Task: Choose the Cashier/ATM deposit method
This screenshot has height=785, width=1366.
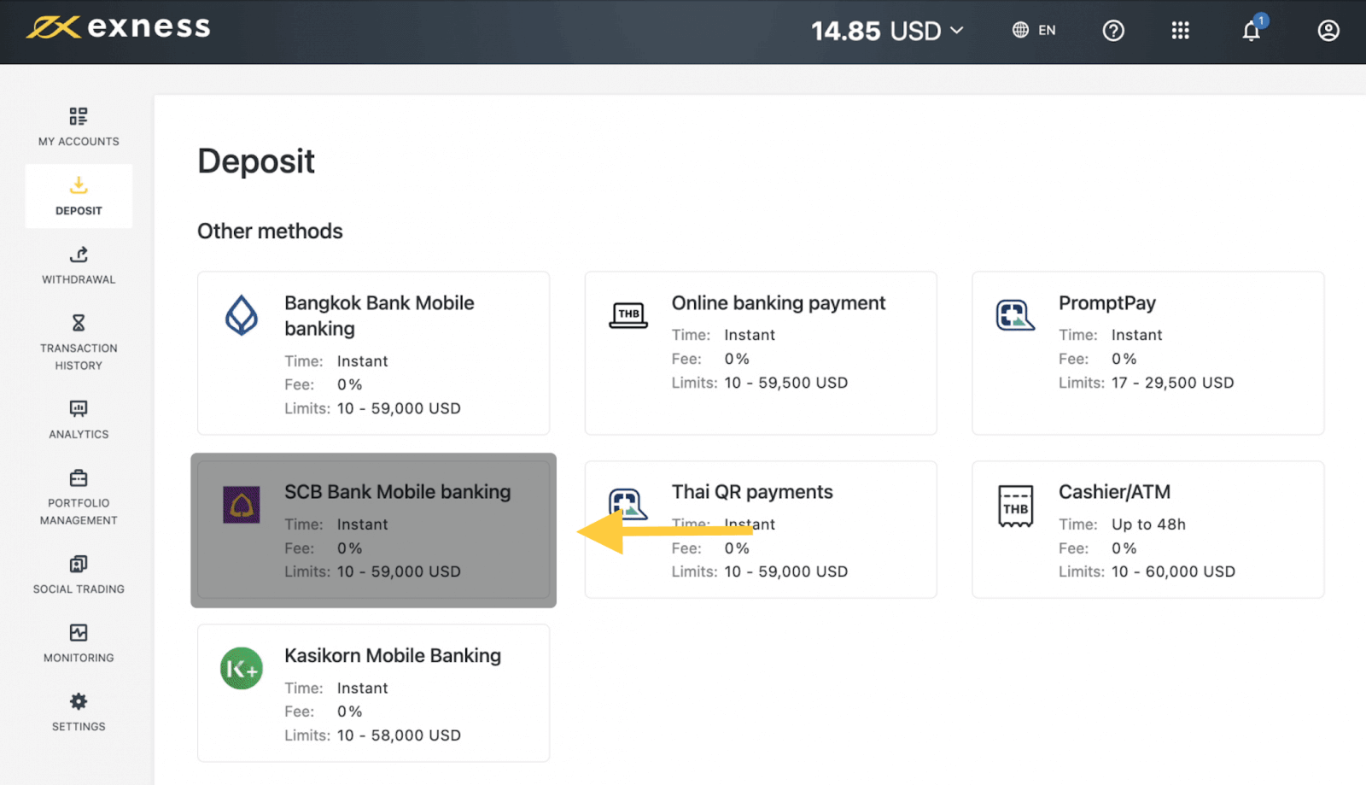Action: tap(1148, 530)
